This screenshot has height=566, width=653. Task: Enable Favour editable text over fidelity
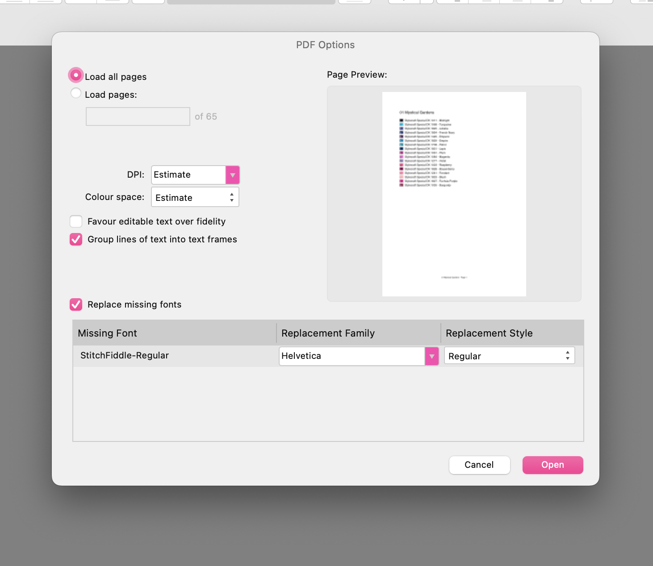click(x=76, y=221)
